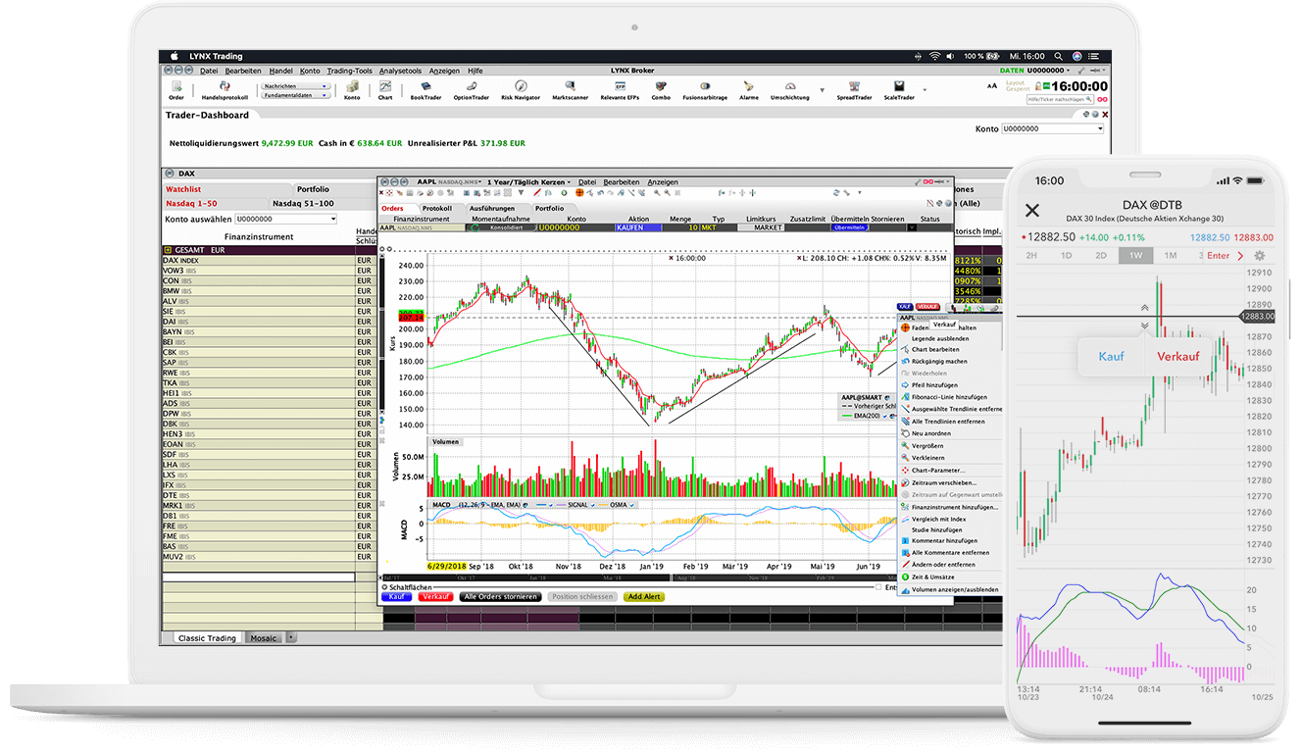Select the Classic Trading tab
The height and width of the screenshot is (753, 1302).
coord(207,638)
